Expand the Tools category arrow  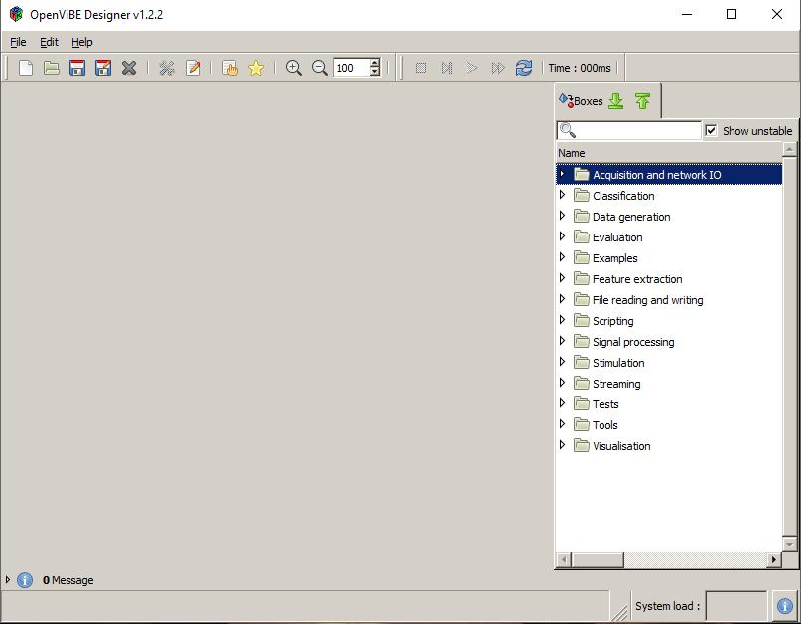[x=562, y=424]
